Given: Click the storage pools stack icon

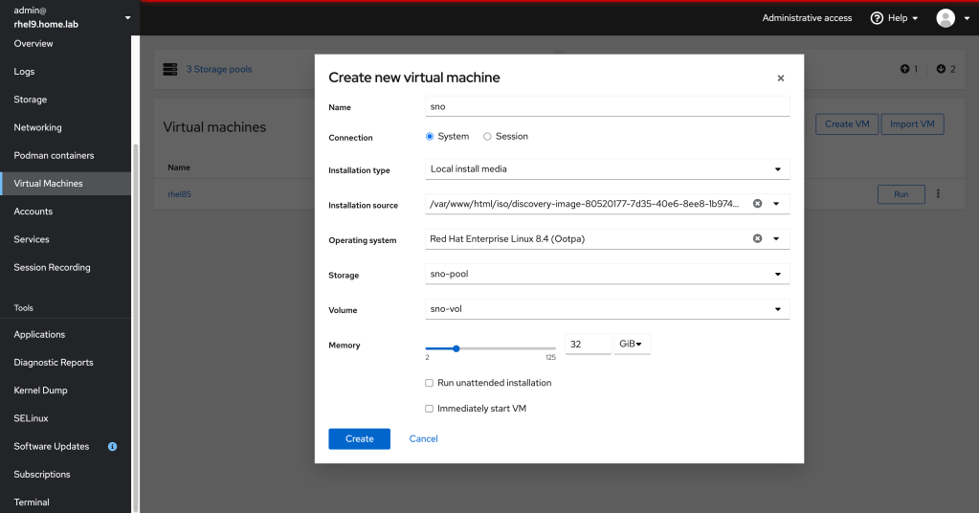Looking at the screenshot, I should tap(170, 69).
